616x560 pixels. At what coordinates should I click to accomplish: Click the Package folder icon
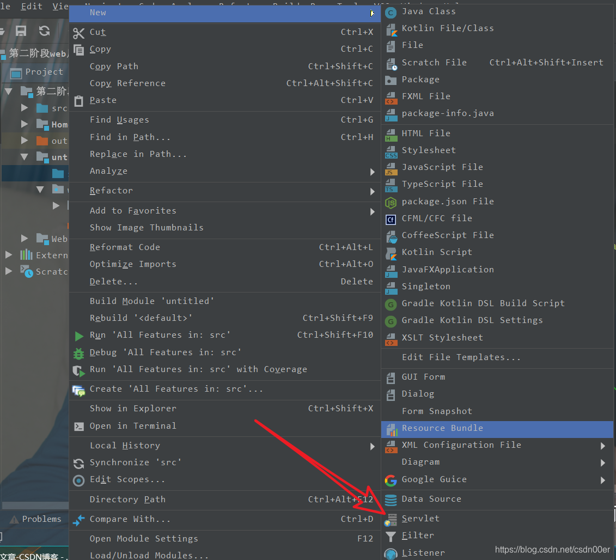pos(391,81)
